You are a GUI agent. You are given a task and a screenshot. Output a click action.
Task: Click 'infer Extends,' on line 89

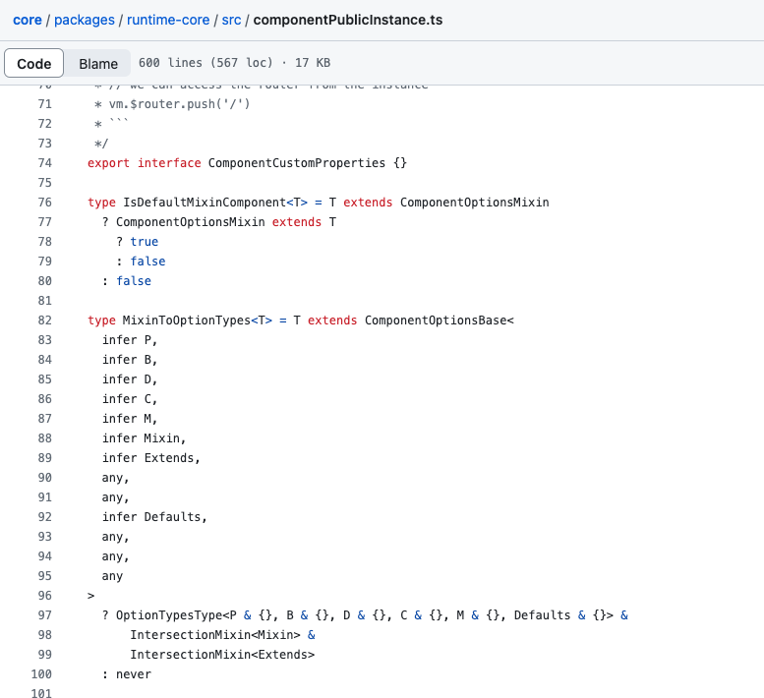pyautogui.click(x=151, y=458)
